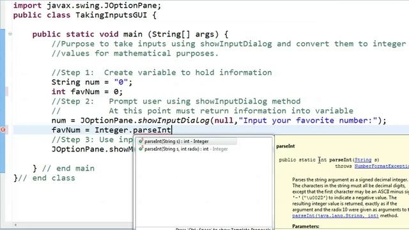Click the //values for mathematical purposes comment
The width and height of the screenshot is (409, 230).
pos(135,54)
